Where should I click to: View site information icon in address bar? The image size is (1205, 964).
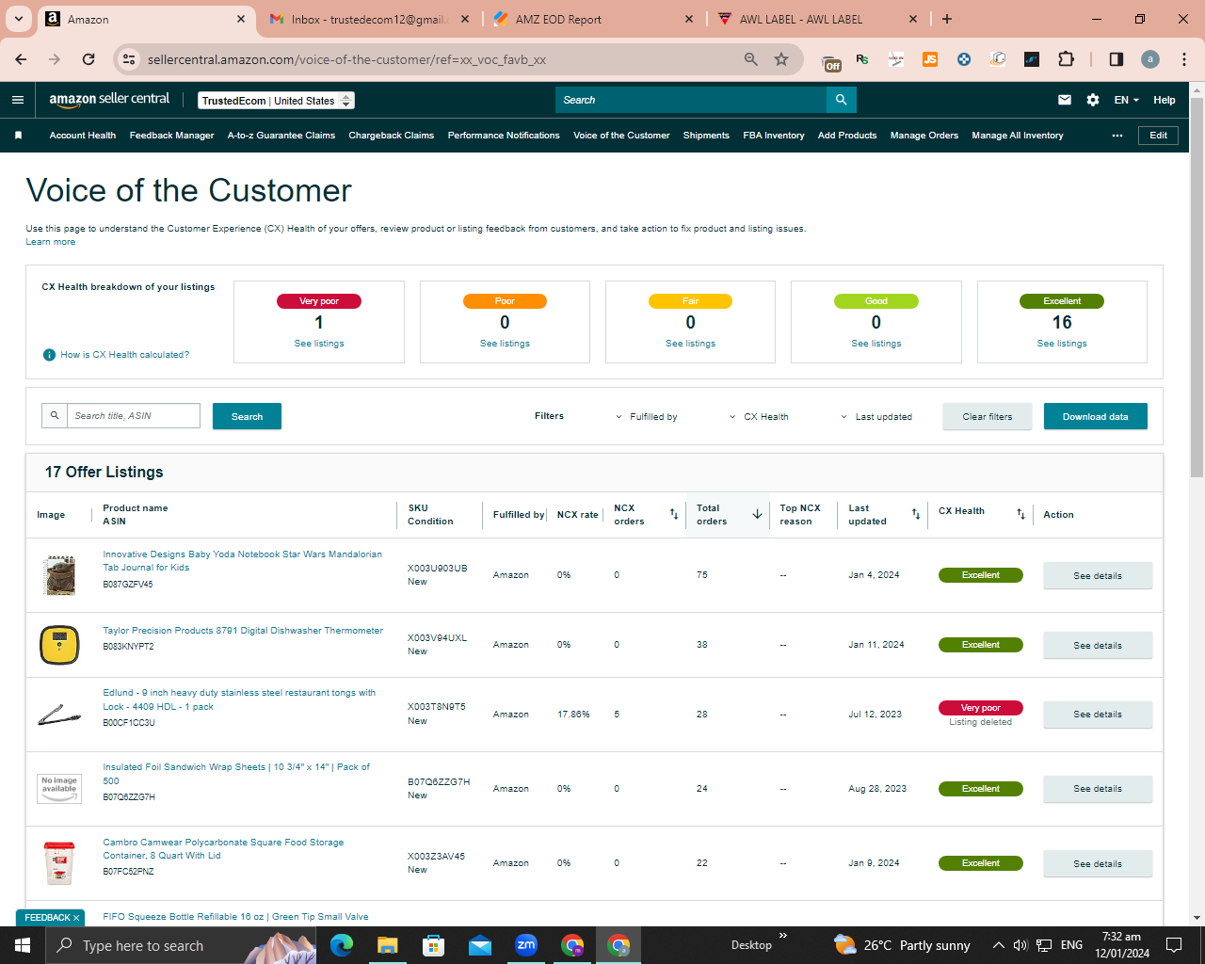129,59
